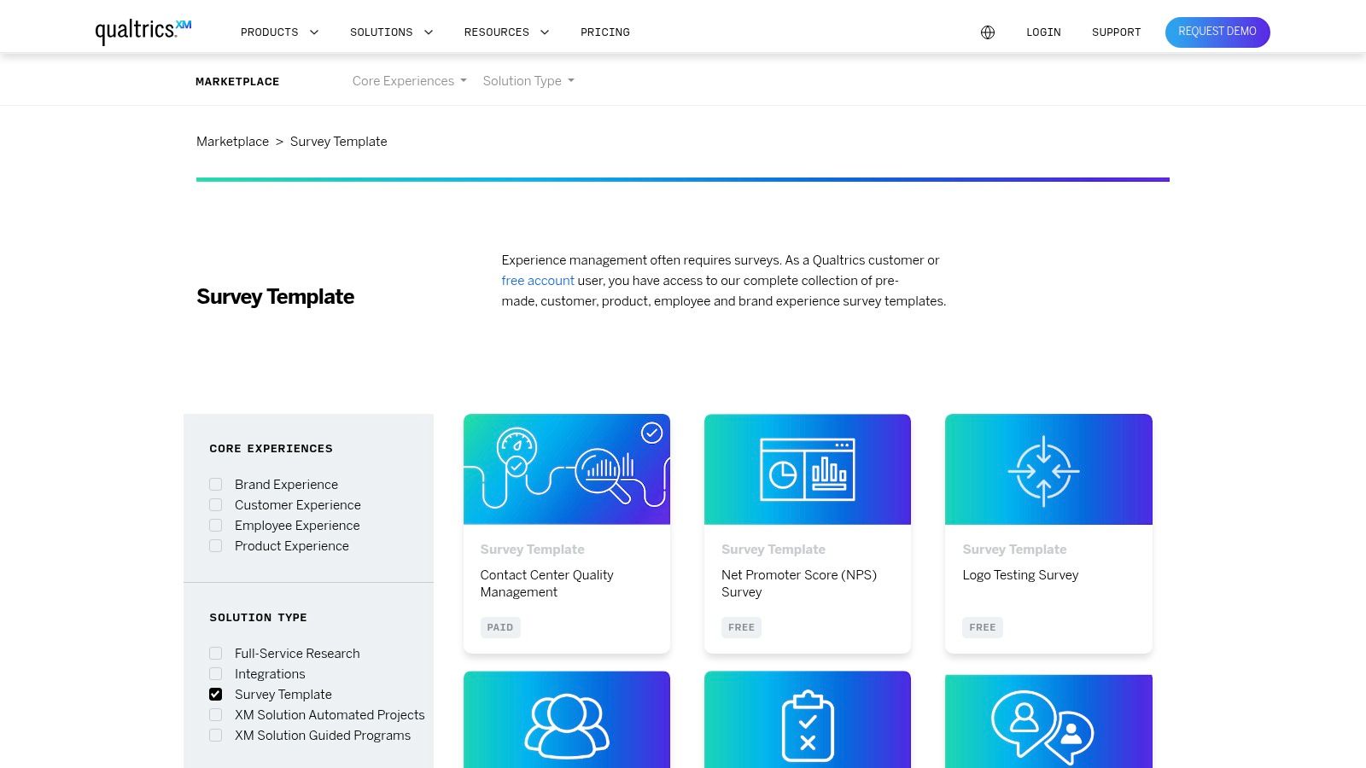Expand the Resources navigation dropdown
Viewport: 1366px width, 768px height.
pyautogui.click(x=506, y=32)
